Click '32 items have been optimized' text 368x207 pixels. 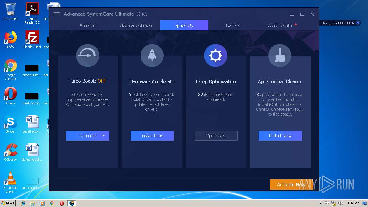[x=216, y=97]
